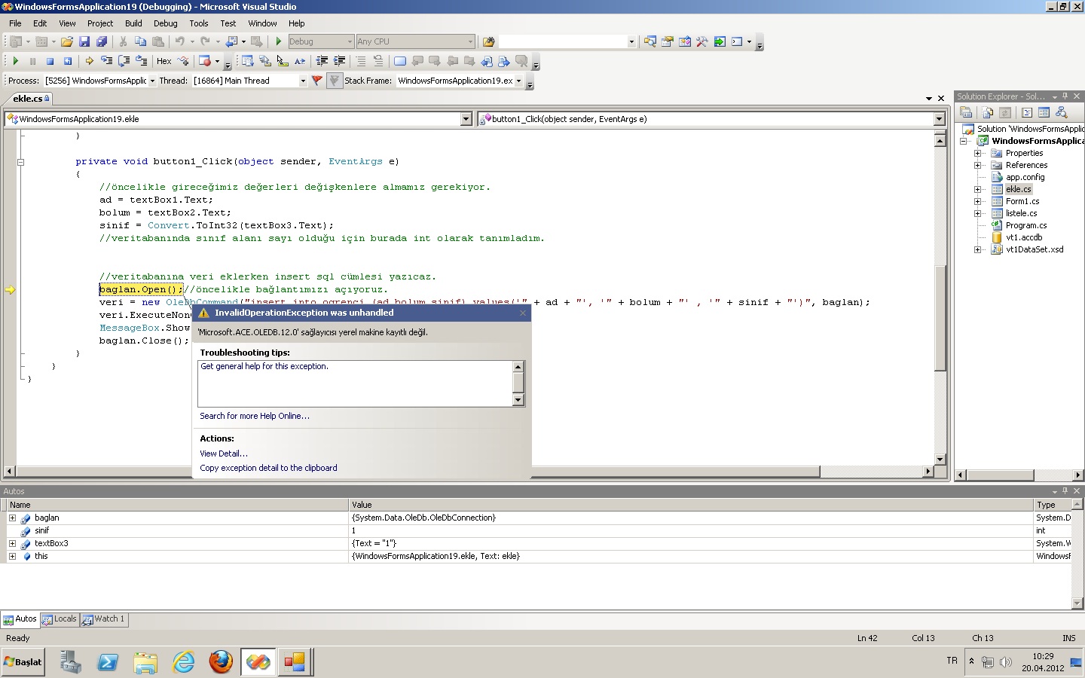Click View Detail in exception dialog
This screenshot has height=678, width=1085.
224,454
